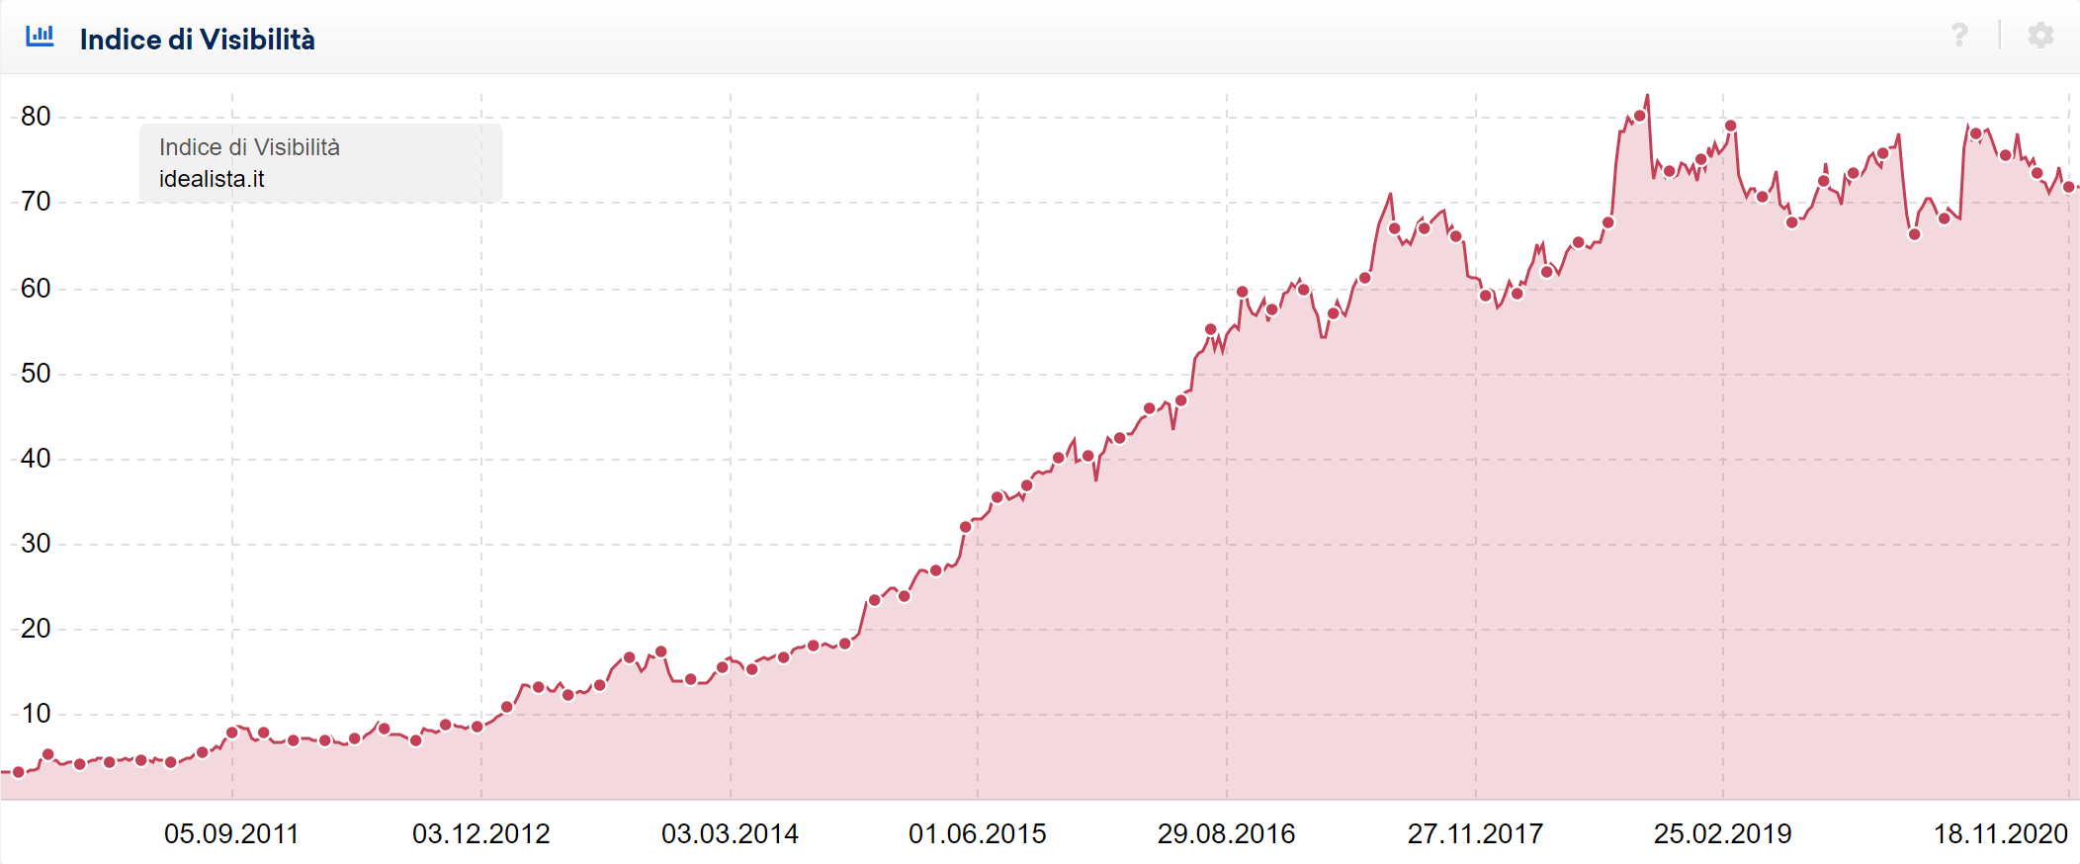The height and width of the screenshot is (864, 2080).
Task: Click the 05.09.2011 date label
Action: [231, 834]
